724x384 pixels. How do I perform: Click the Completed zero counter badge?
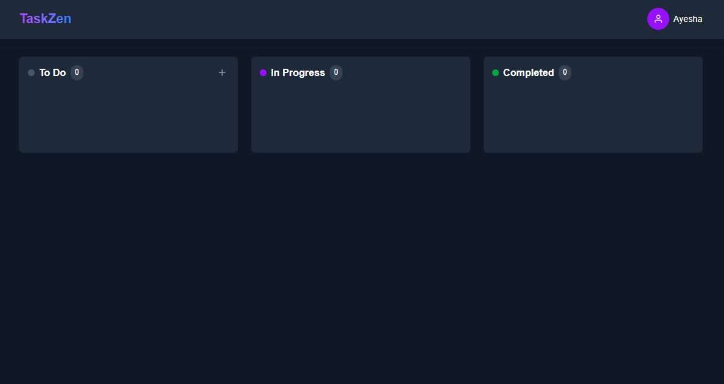tap(565, 72)
